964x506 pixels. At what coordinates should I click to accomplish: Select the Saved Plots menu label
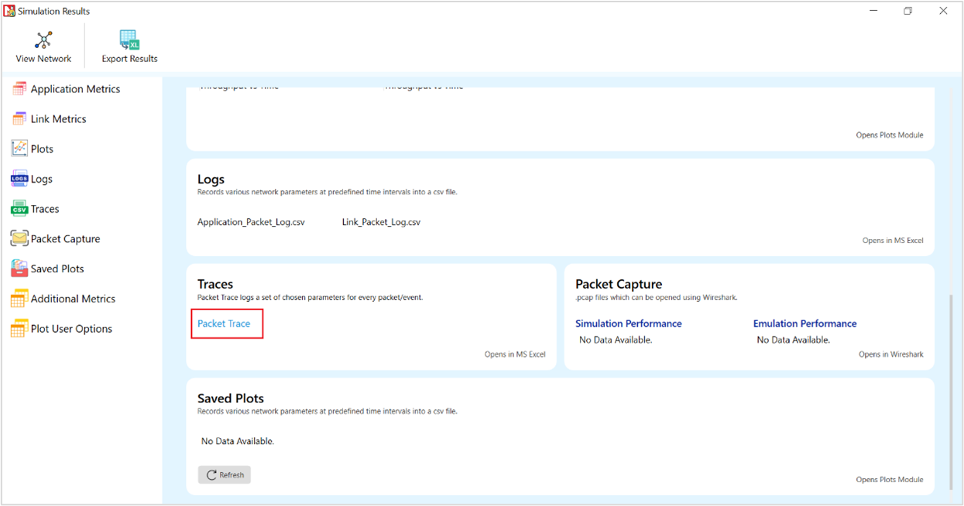tap(57, 268)
